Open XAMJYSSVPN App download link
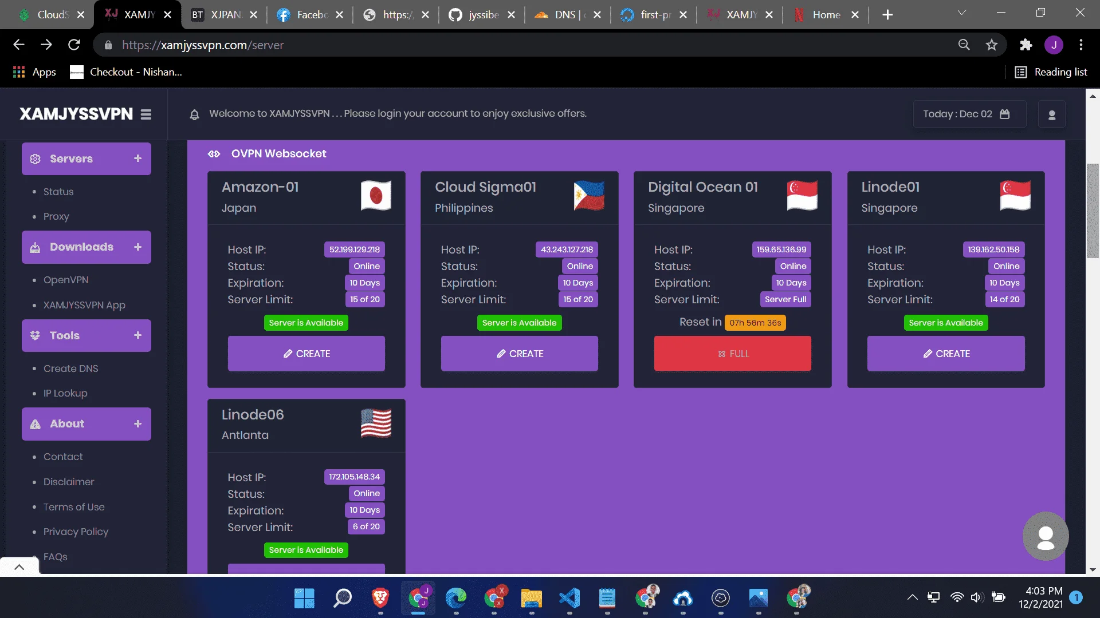 point(84,306)
